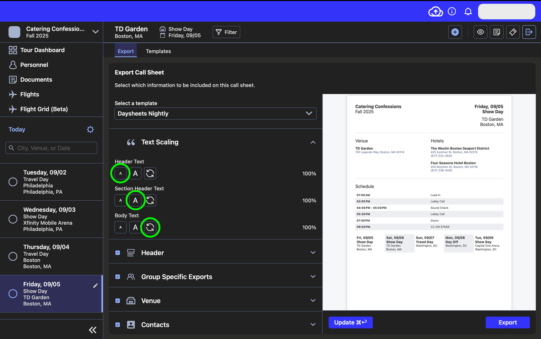Click Section Header Text 100% value

pos(309,201)
